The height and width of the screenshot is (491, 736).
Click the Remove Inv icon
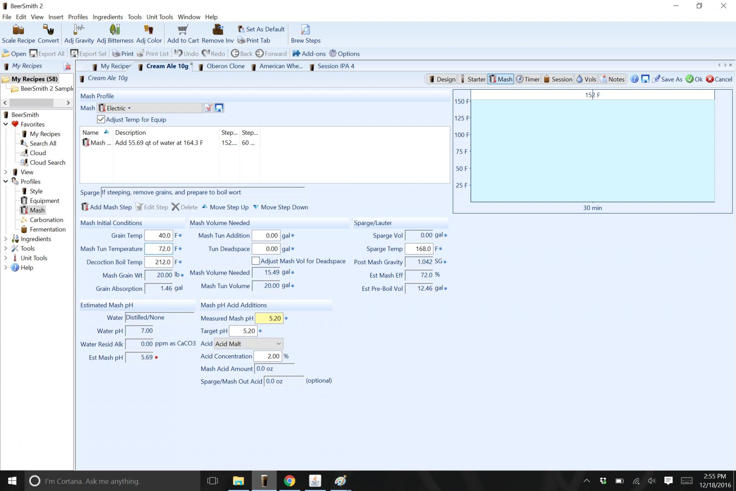[218, 34]
